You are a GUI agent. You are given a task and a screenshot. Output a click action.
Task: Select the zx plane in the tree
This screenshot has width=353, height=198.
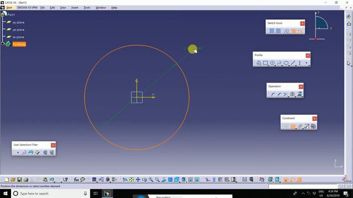(18, 37)
